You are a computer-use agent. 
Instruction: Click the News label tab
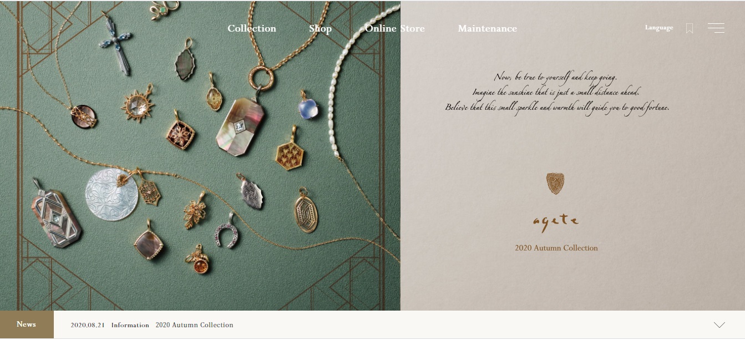27,324
